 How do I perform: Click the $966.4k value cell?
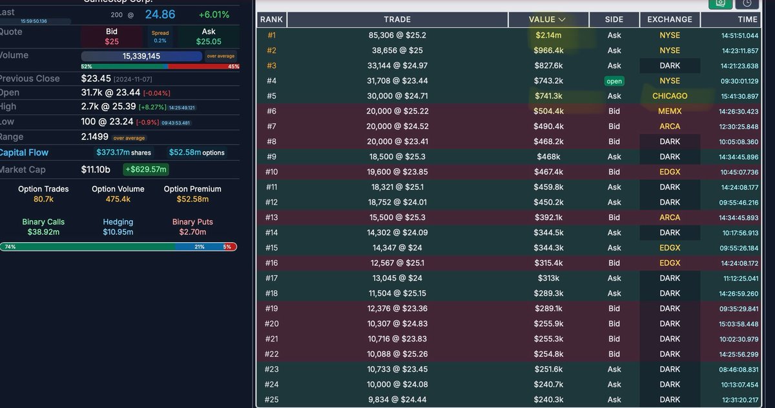pos(548,50)
